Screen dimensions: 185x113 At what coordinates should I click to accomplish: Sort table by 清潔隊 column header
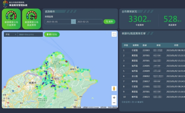135,45
